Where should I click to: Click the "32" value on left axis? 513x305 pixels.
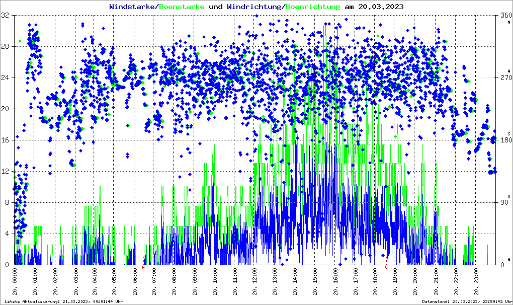6,16
